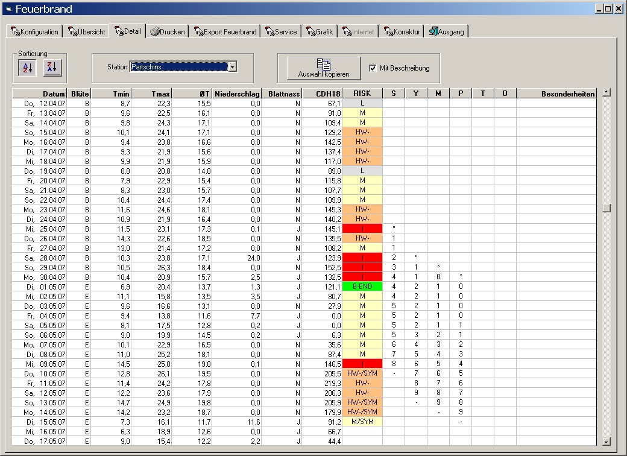This screenshot has height=456, width=627.
Task: Click the Export Feuerbrand tab icon
Action: (x=198, y=32)
